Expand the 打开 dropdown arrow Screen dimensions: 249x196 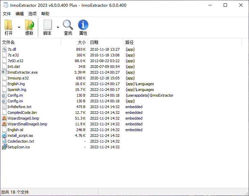(x=19, y=27)
